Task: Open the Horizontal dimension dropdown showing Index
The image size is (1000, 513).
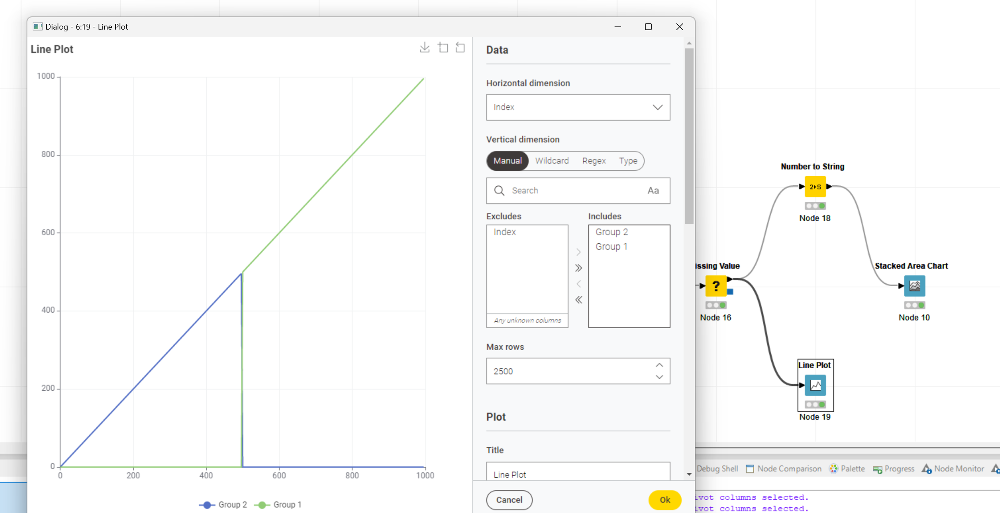Action: pyautogui.click(x=578, y=107)
